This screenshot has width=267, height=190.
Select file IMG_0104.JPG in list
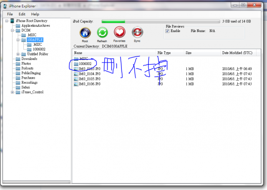[90, 74]
